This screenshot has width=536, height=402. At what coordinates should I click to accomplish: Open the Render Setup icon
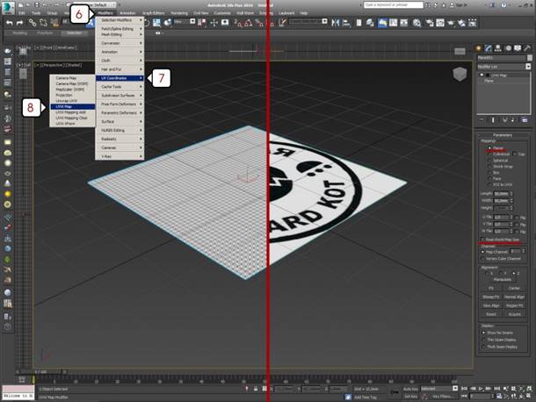click(x=430, y=23)
